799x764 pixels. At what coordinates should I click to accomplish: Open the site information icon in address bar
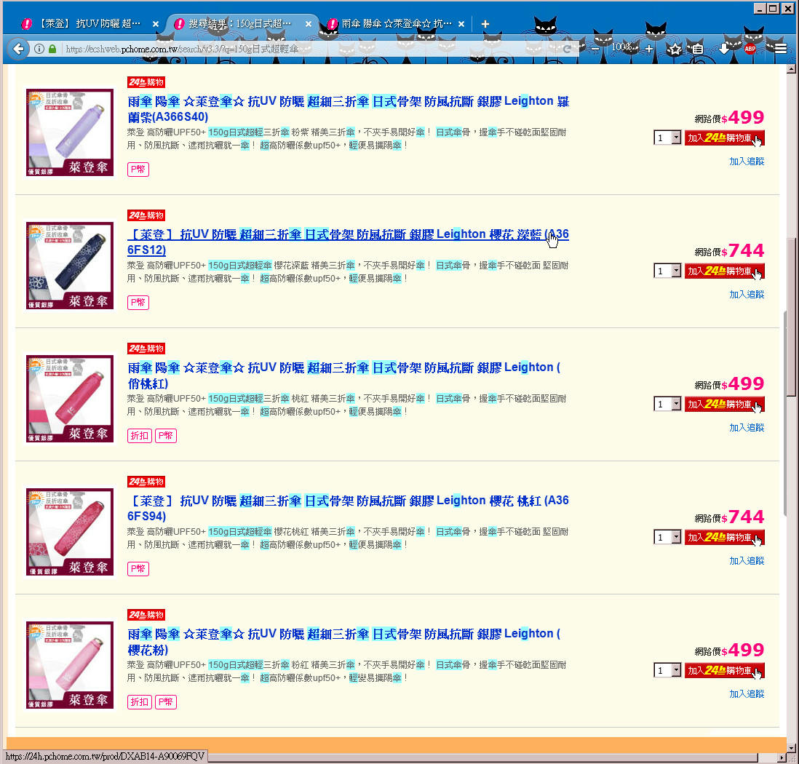[x=39, y=49]
